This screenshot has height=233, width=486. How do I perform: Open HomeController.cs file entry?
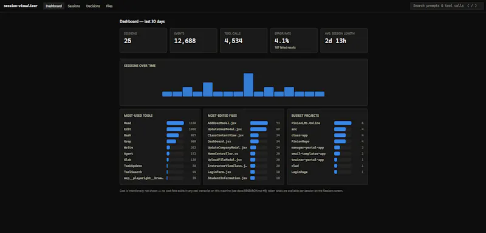[x=223, y=153]
